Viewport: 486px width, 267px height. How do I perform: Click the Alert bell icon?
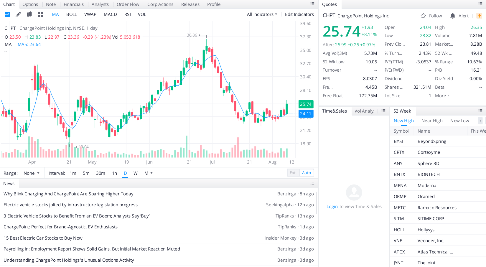453,16
